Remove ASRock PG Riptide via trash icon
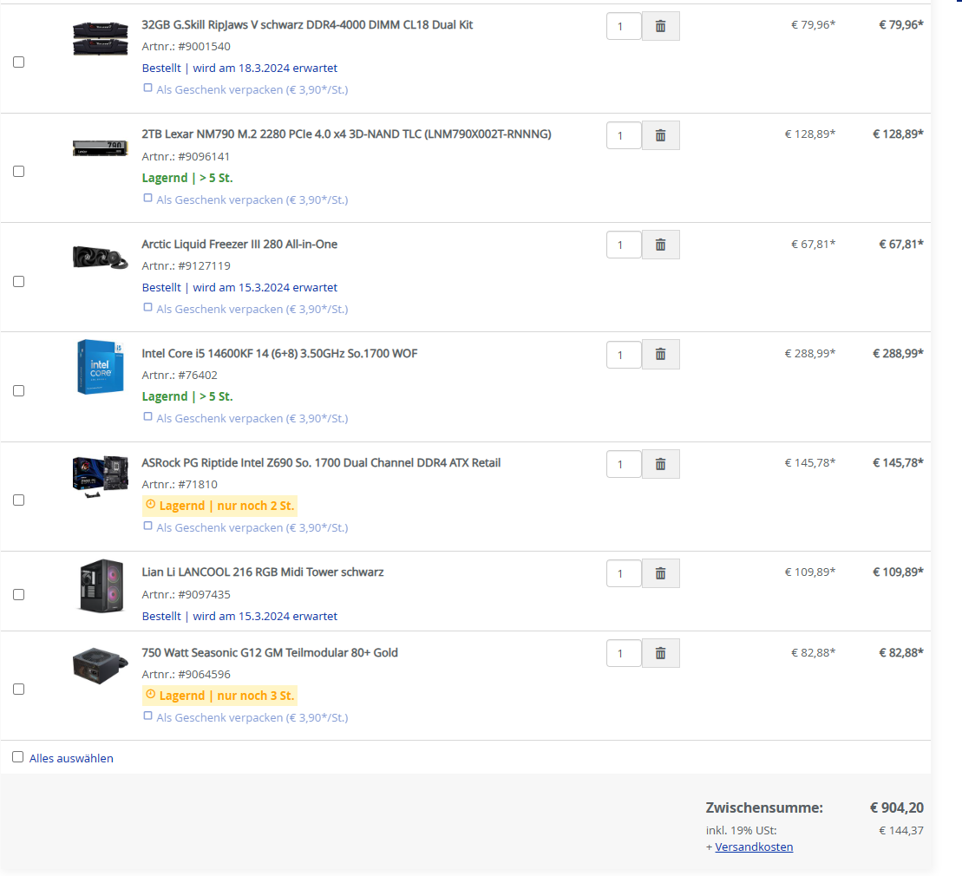Screen dimensions: 962x876 point(660,464)
